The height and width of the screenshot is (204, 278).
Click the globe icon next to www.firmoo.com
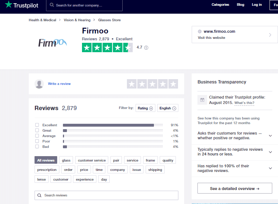200,31
